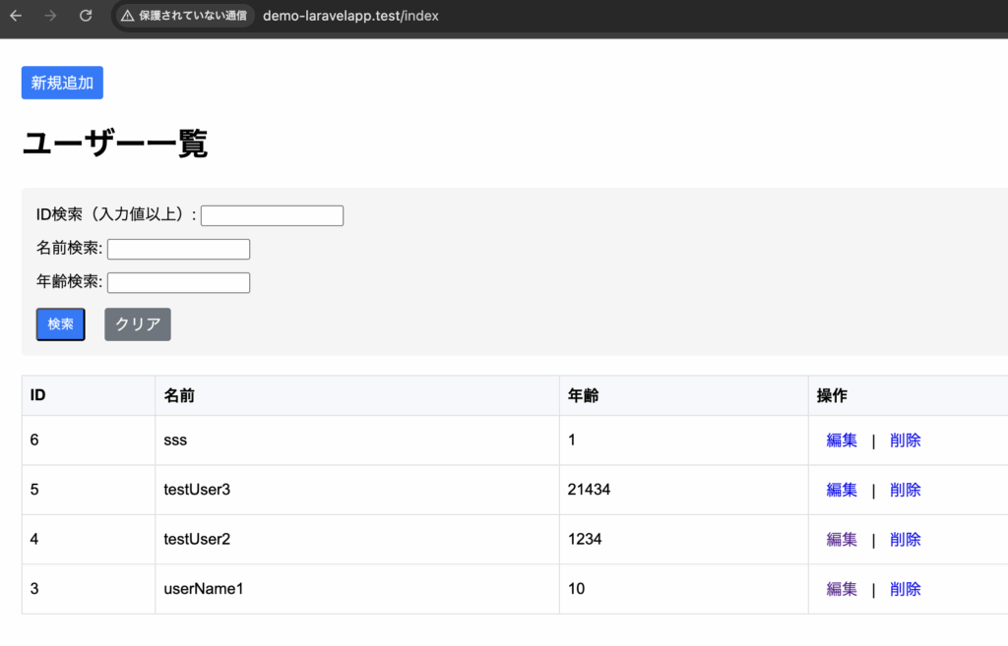The width and height of the screenshot is (1008, 646).
Task: Click the address bar URL text
Action: coord(350,16)
